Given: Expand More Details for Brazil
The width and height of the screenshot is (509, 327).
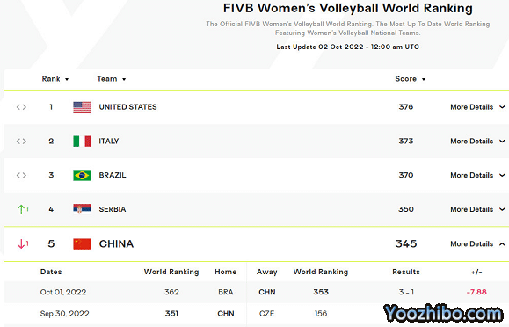Looking at the screenshot, I should 477,175.
